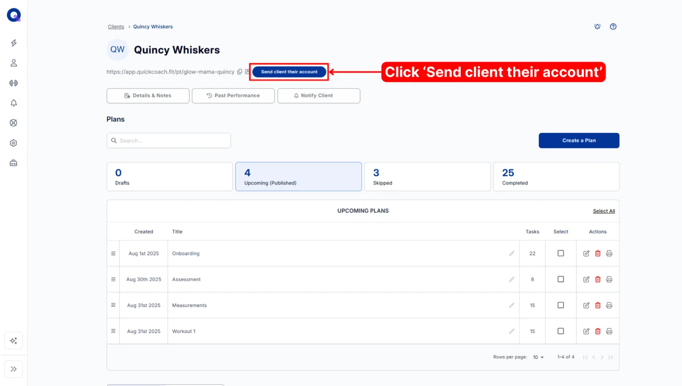The width and height of the screenshot is (682, 386).
Task: Select the Measurements plan checkbox
Action: (x=561, y=305)
